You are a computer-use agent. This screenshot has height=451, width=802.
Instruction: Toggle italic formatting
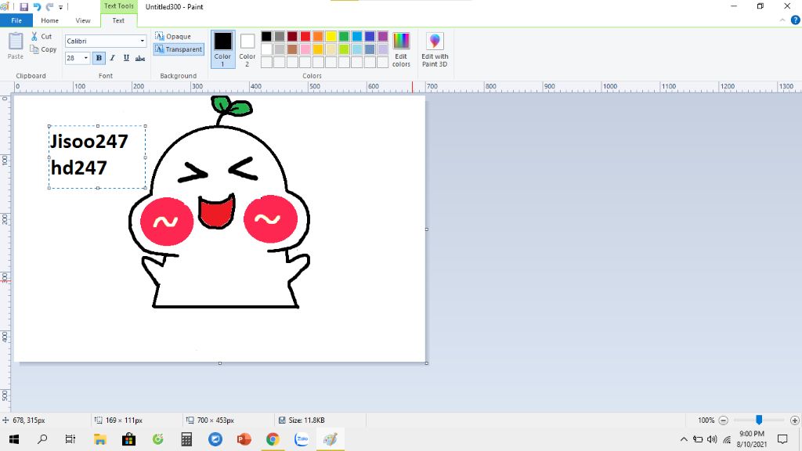pos(113,58)
